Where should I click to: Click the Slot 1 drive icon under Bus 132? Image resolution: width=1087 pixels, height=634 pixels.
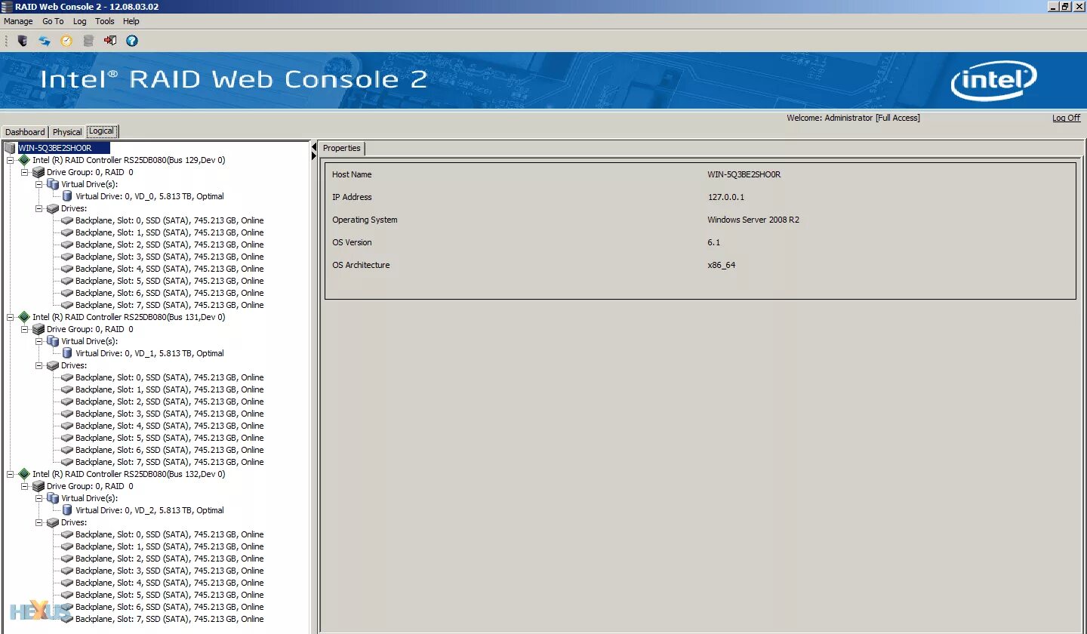click(x=67, y=546)
